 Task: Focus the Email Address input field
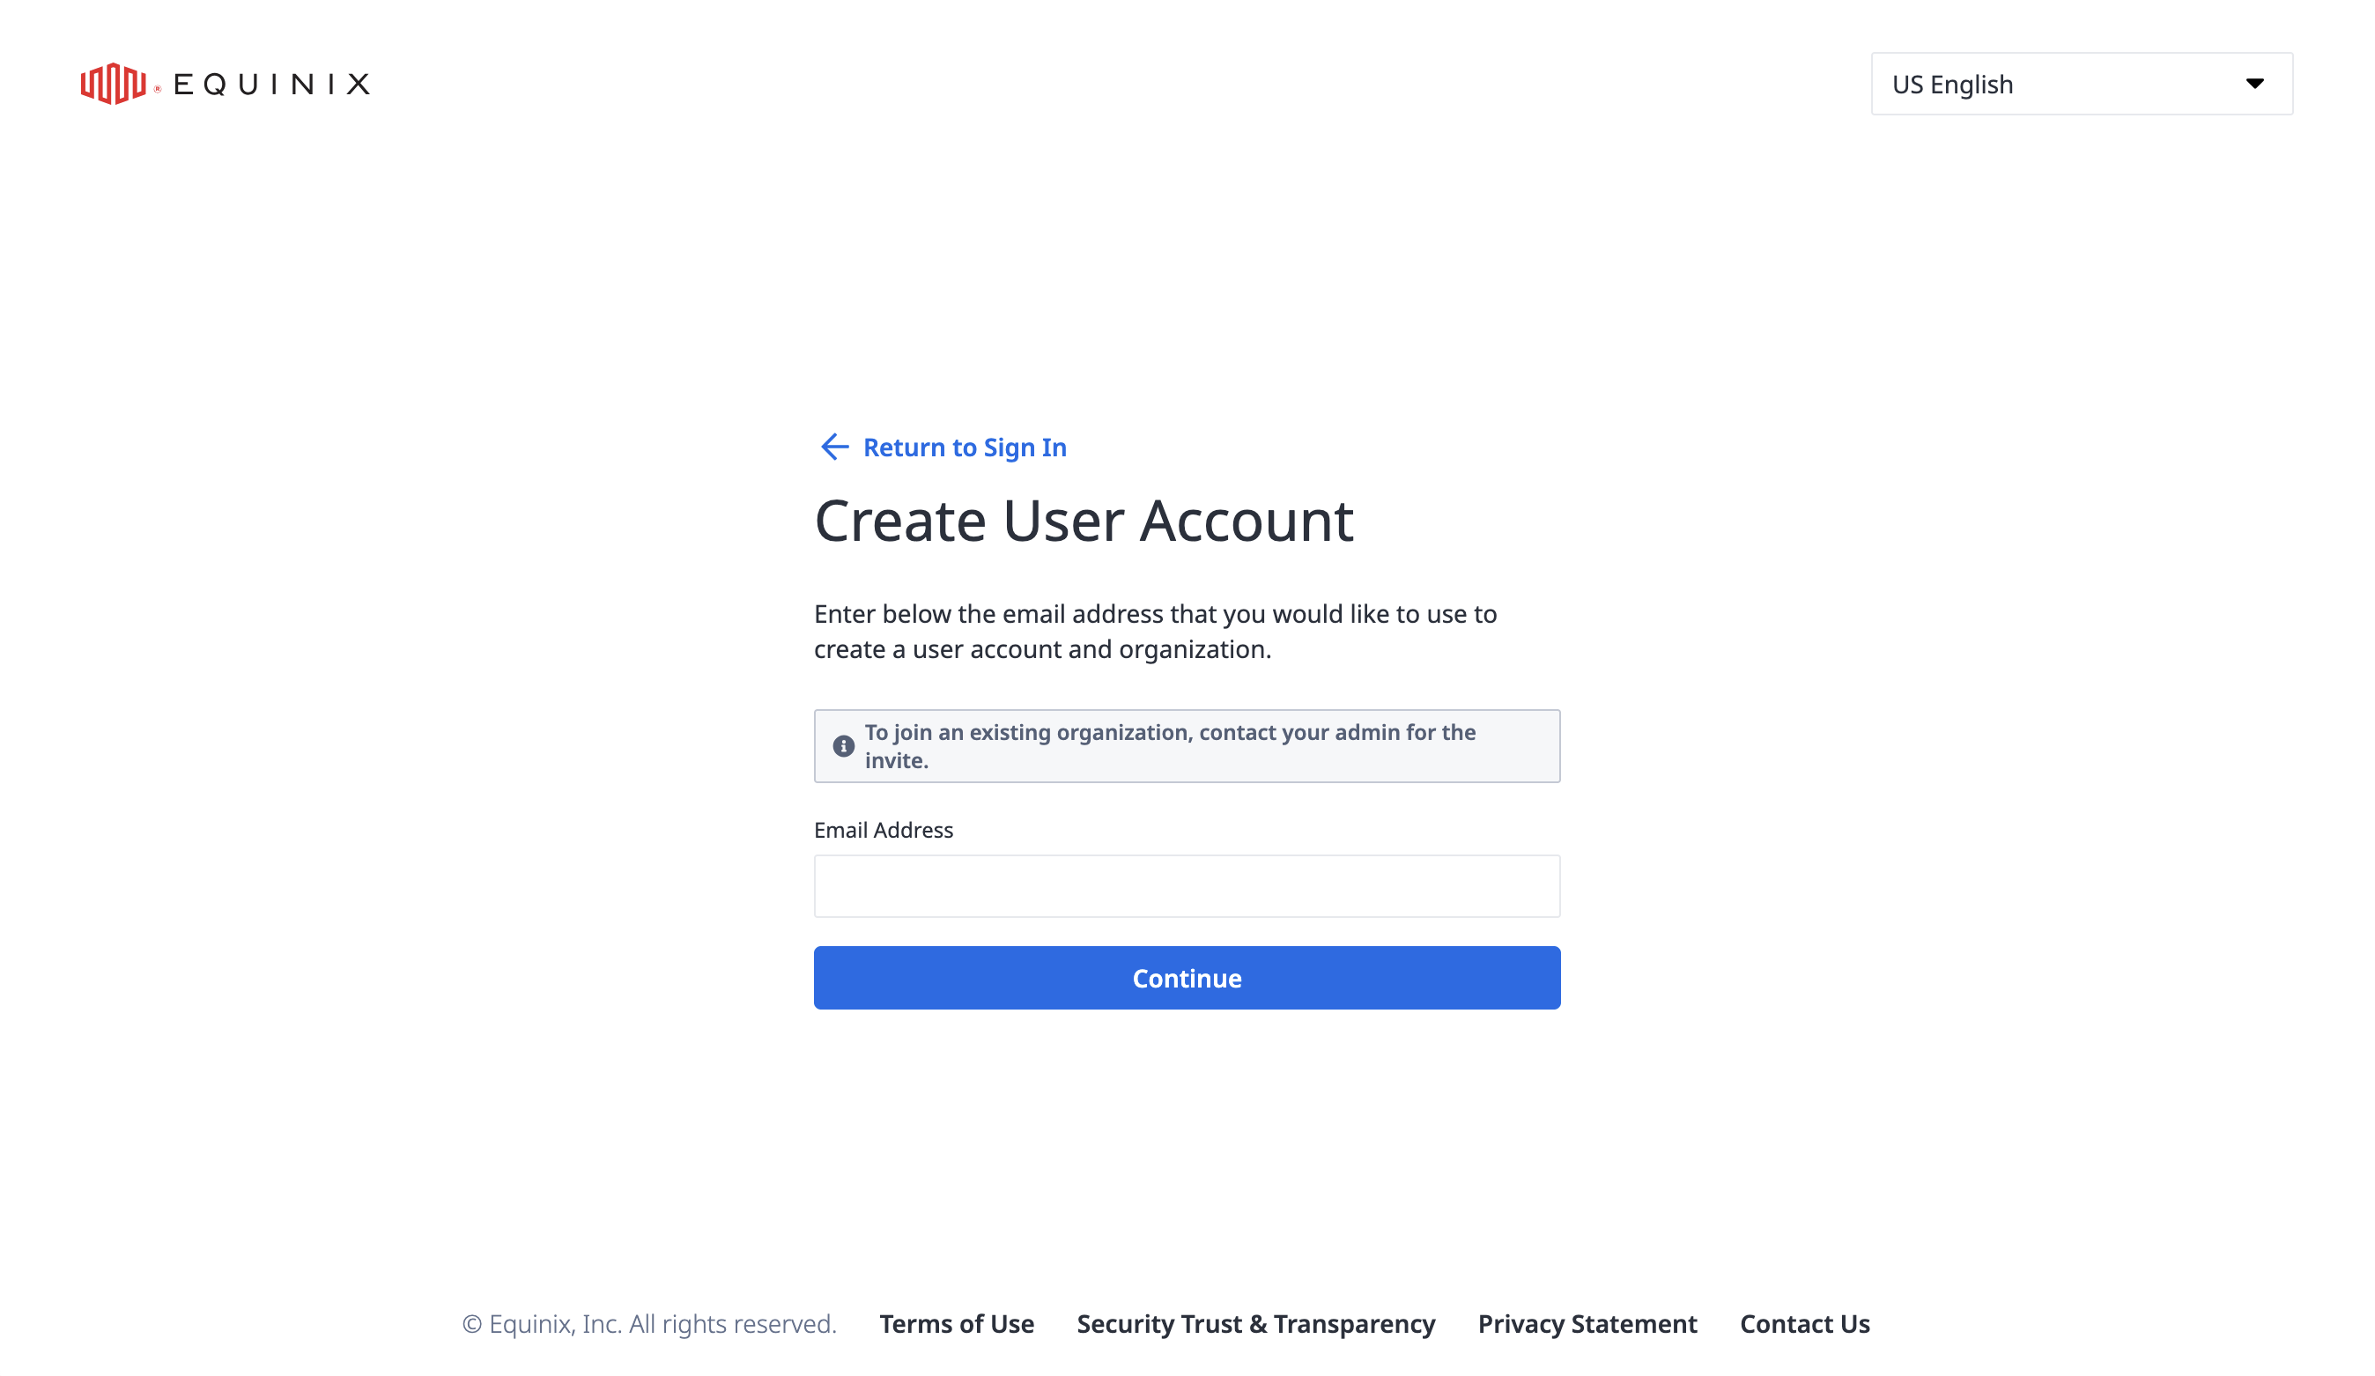pyautogui.click(x=1187, y=886)
